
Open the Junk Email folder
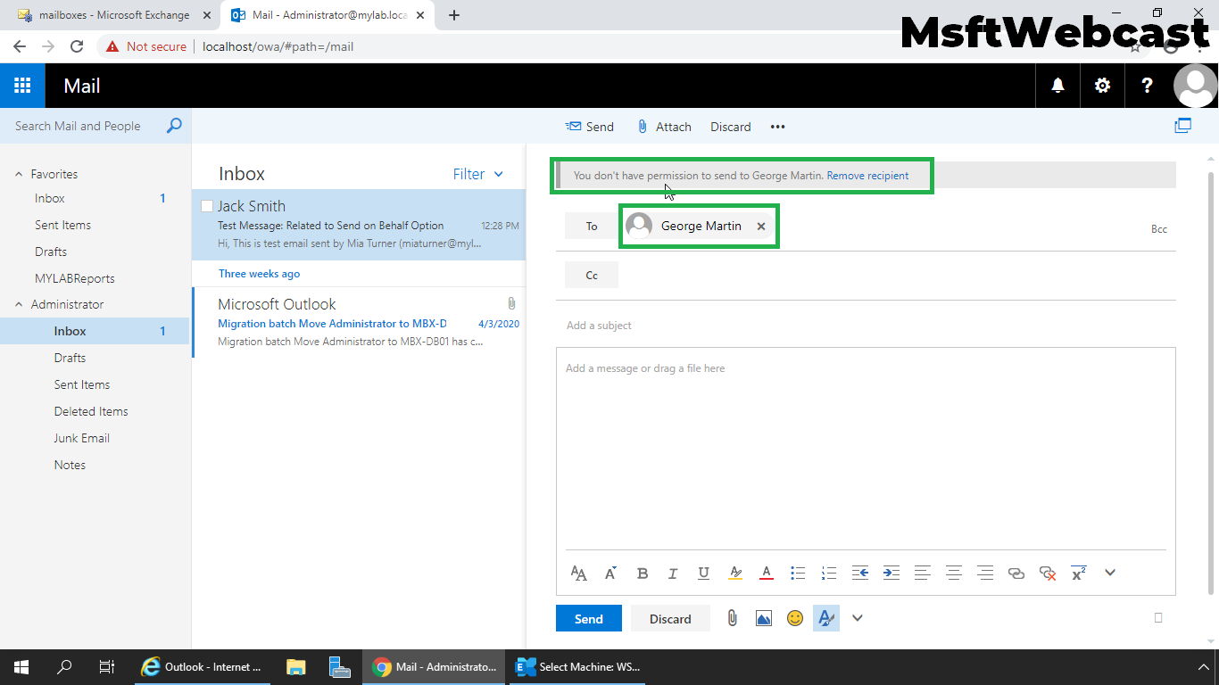pos(81,438)
